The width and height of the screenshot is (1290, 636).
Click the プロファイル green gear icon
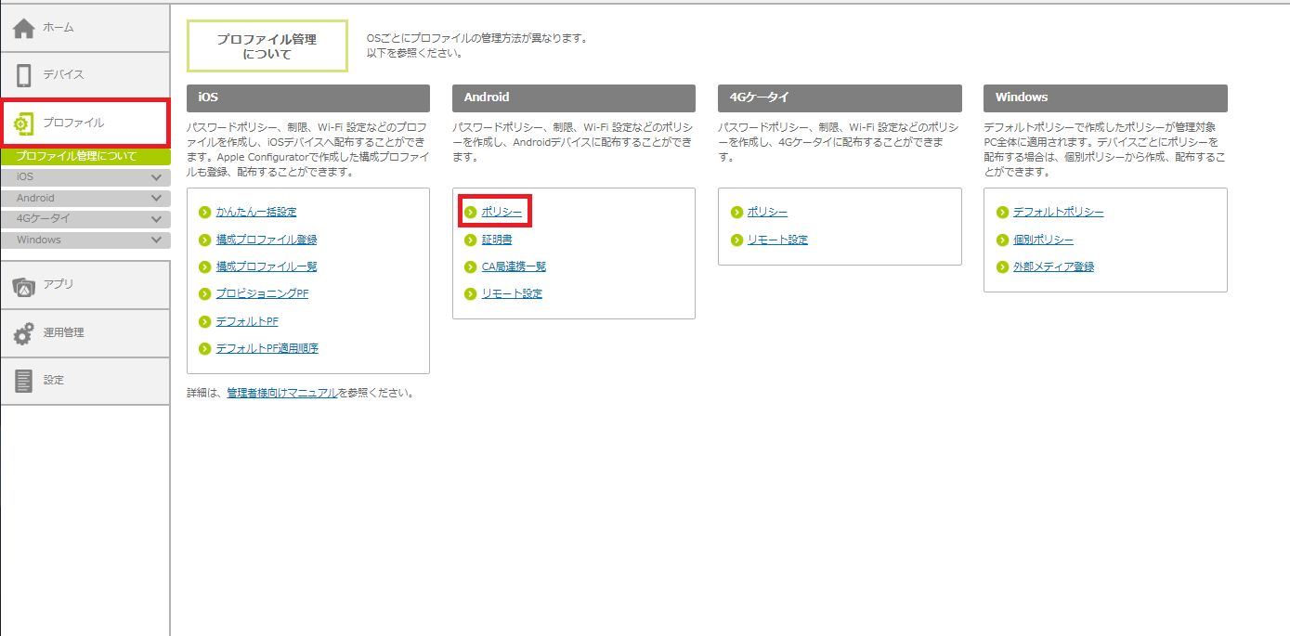pos(24,123)
